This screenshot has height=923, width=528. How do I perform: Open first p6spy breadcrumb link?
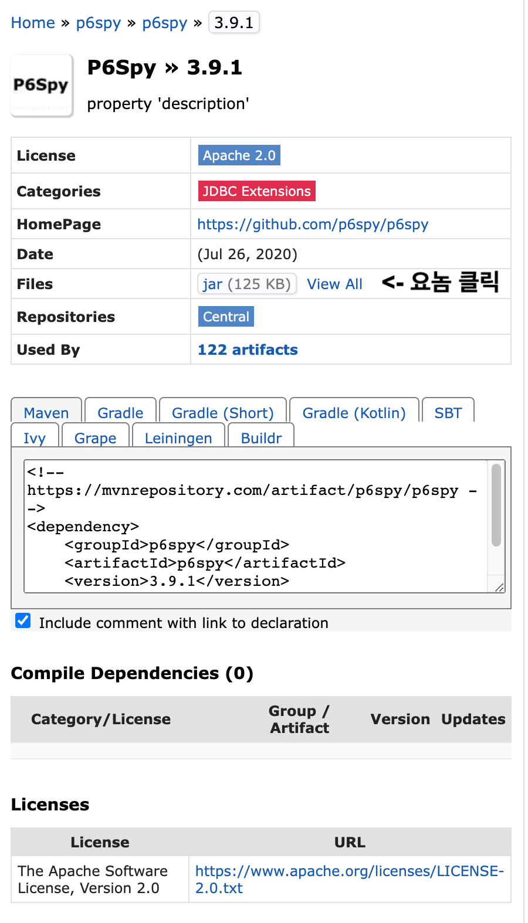pyautogui.click(x=99, y=23)
